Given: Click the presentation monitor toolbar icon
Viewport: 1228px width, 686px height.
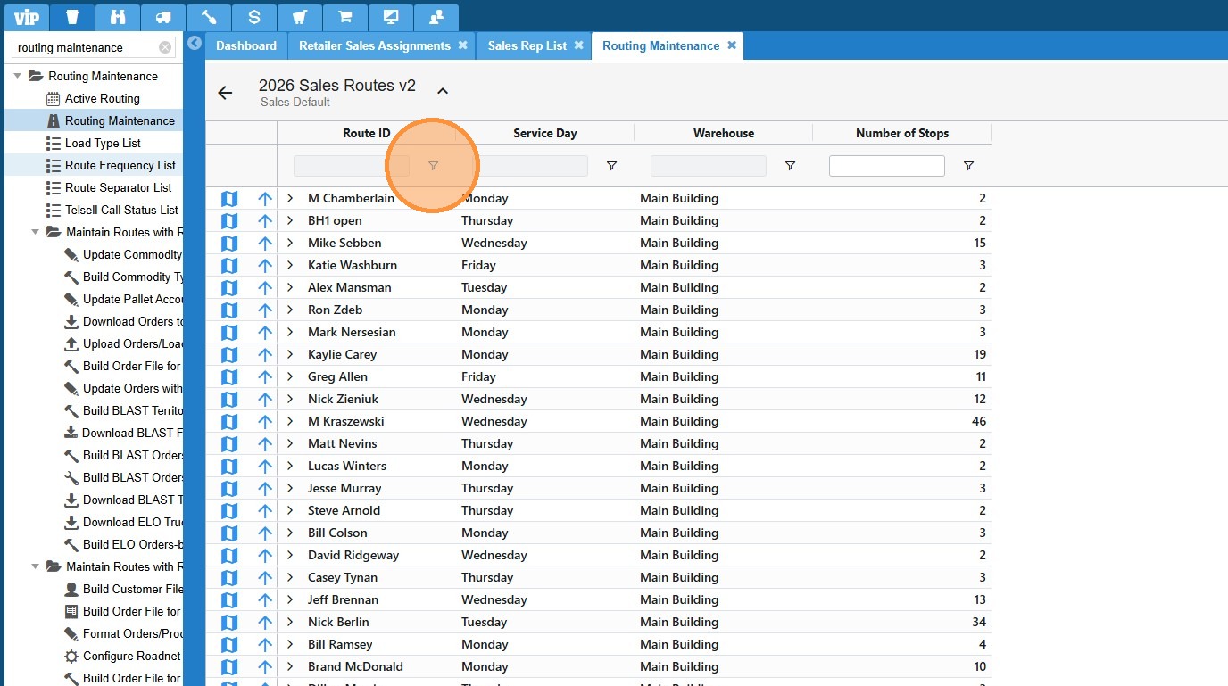Looking at the screenshot, I should coord(390,17).
